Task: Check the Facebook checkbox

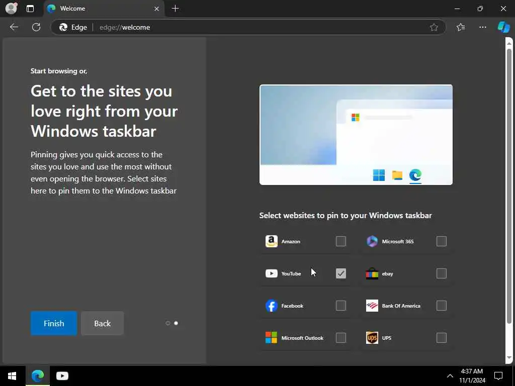Action: click(341, 306)
